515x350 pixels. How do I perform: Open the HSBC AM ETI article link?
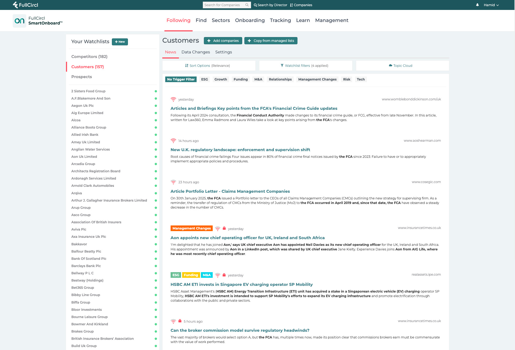click(241, 285)
